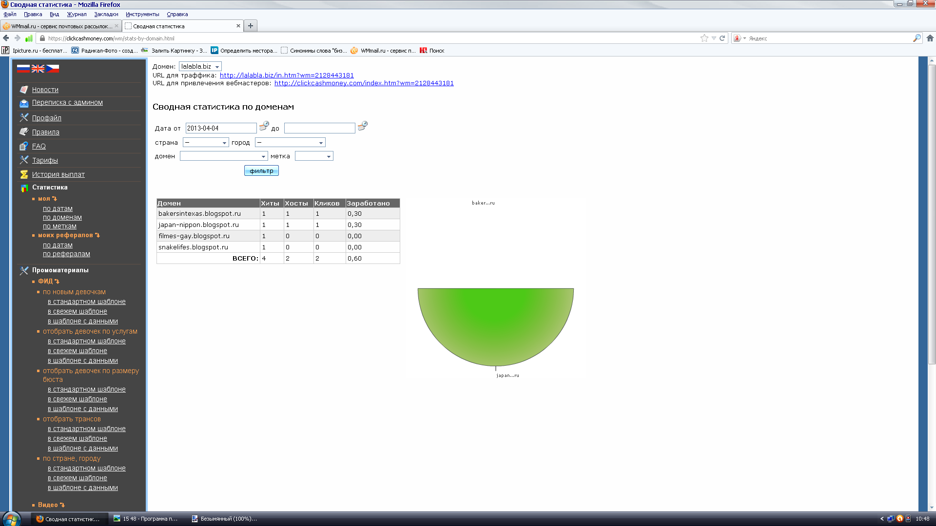Bookmark this page with the star icon
The height and width of the screenshot is (526, 936).
[x=704, y=38]
